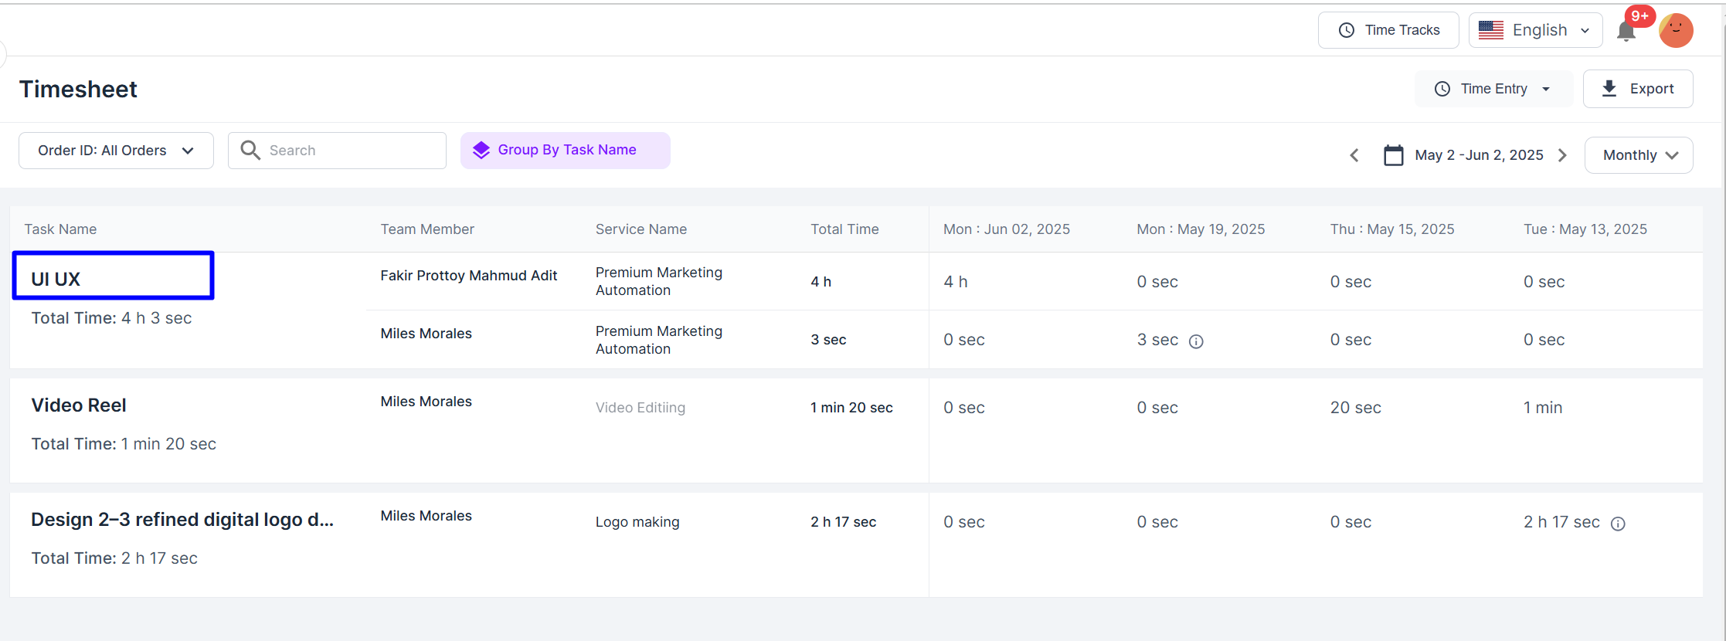This screenshot has height=641, width=1726.
Task: Click info icon next to 3 sec
Action: click(1196, 341)
